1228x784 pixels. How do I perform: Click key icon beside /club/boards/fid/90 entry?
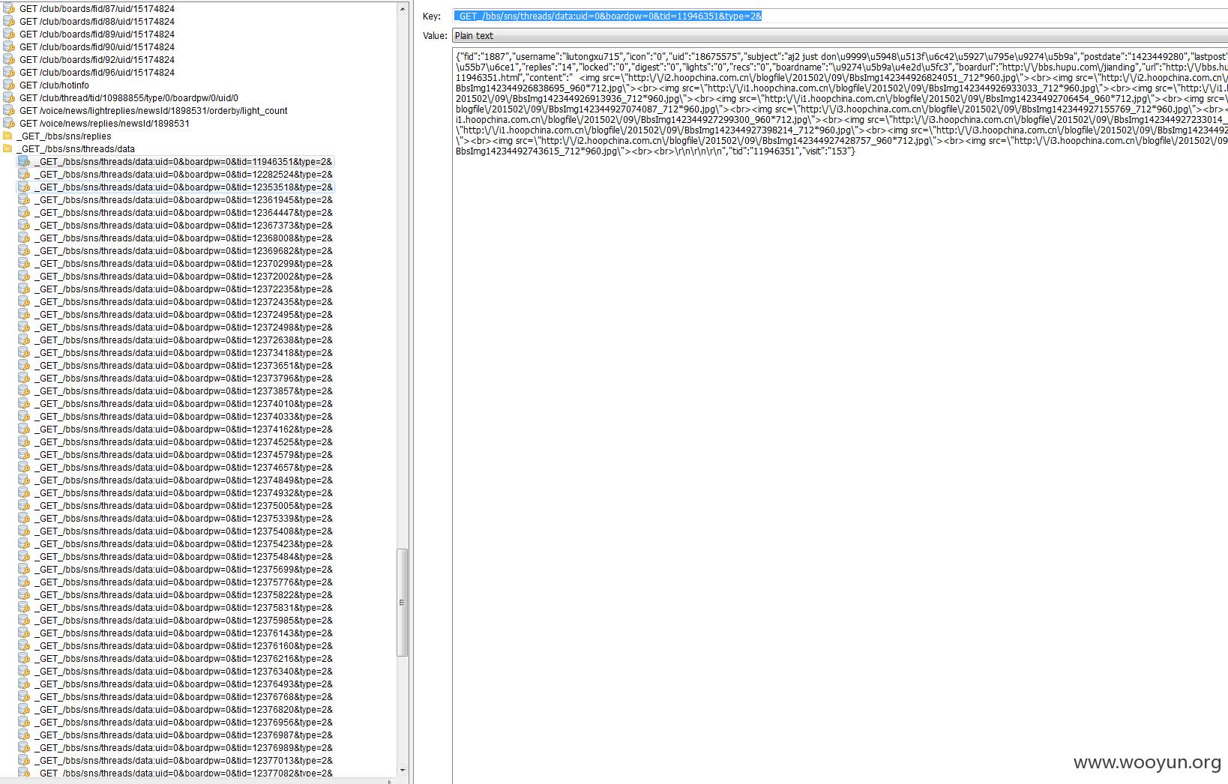9,46
